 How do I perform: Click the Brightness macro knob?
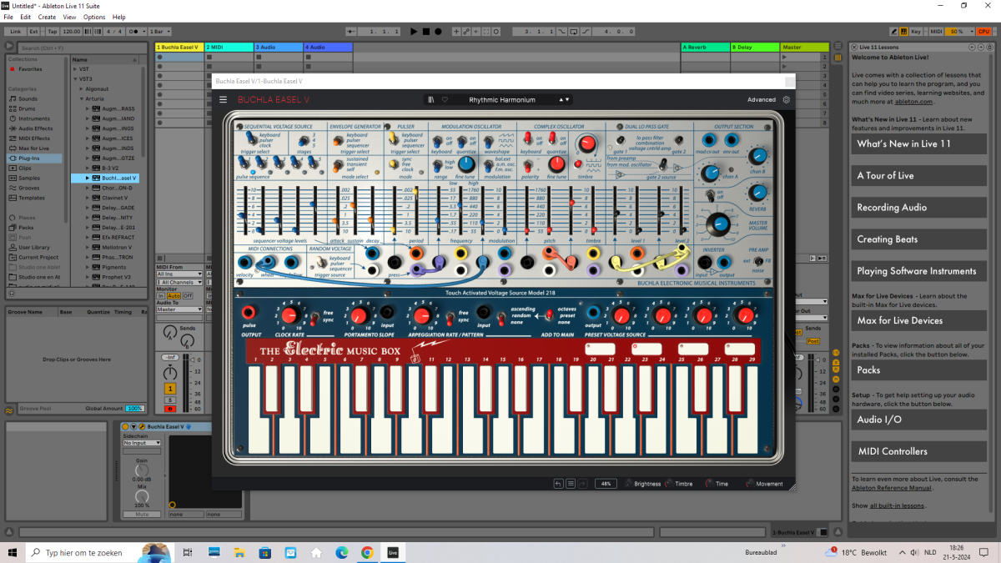627,483
